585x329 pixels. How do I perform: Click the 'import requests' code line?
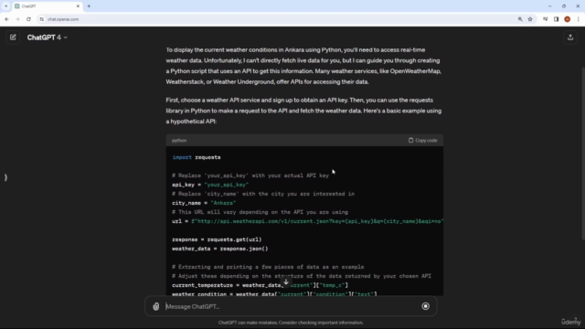coord(197,157)
